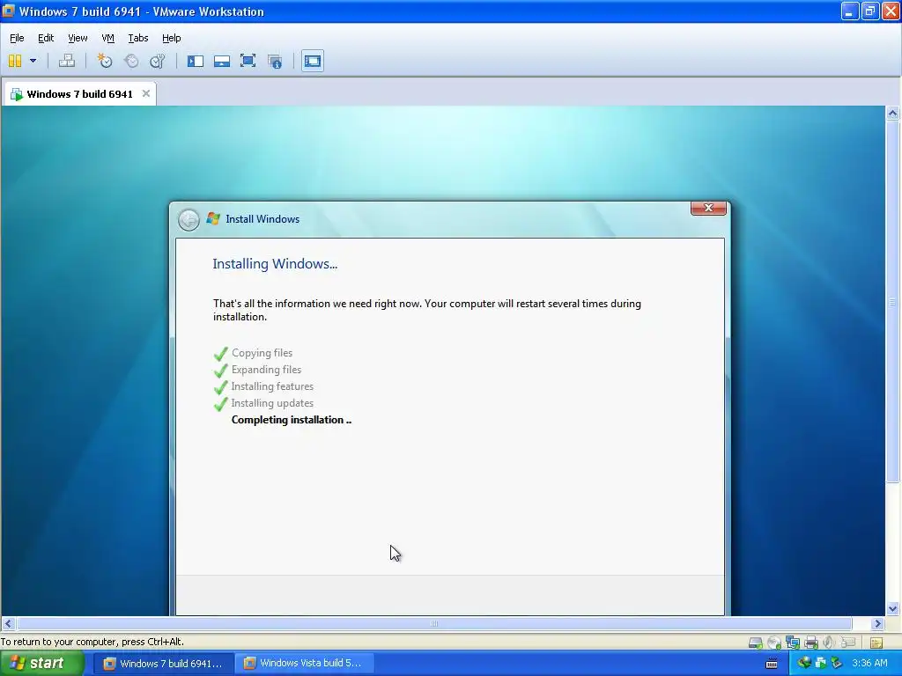Switch to Windows 7 build 6941 taskbar button
This screenshot has height=676, width=902.
[163, 664]
